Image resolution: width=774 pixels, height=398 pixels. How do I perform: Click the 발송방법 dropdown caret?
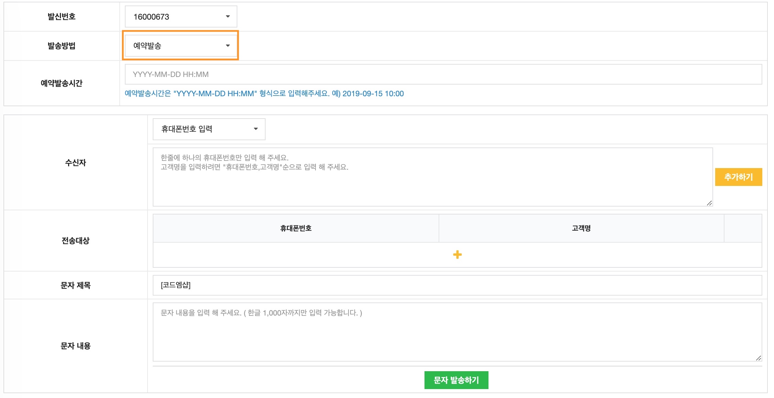(228, 46)
